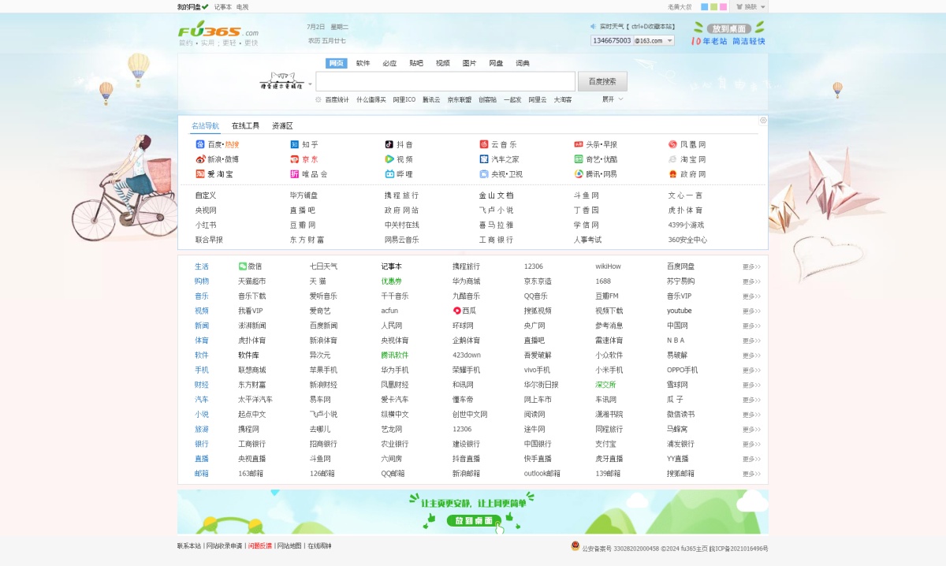
Task: Select the 资源区 tab
Action: [x=282, y=126]
